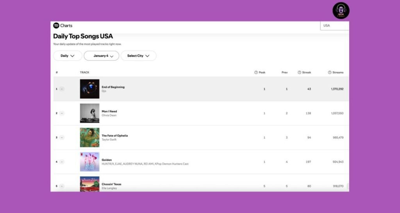Click rank change indicator beside Man I Need
400x213 pixels.
[62, 113]
